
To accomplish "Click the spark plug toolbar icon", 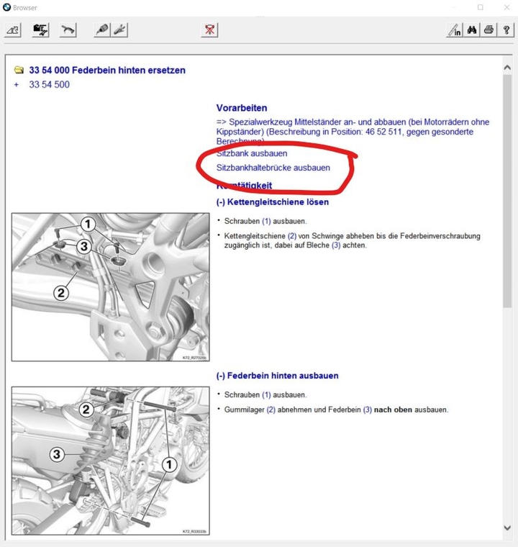I will (102, 30).
